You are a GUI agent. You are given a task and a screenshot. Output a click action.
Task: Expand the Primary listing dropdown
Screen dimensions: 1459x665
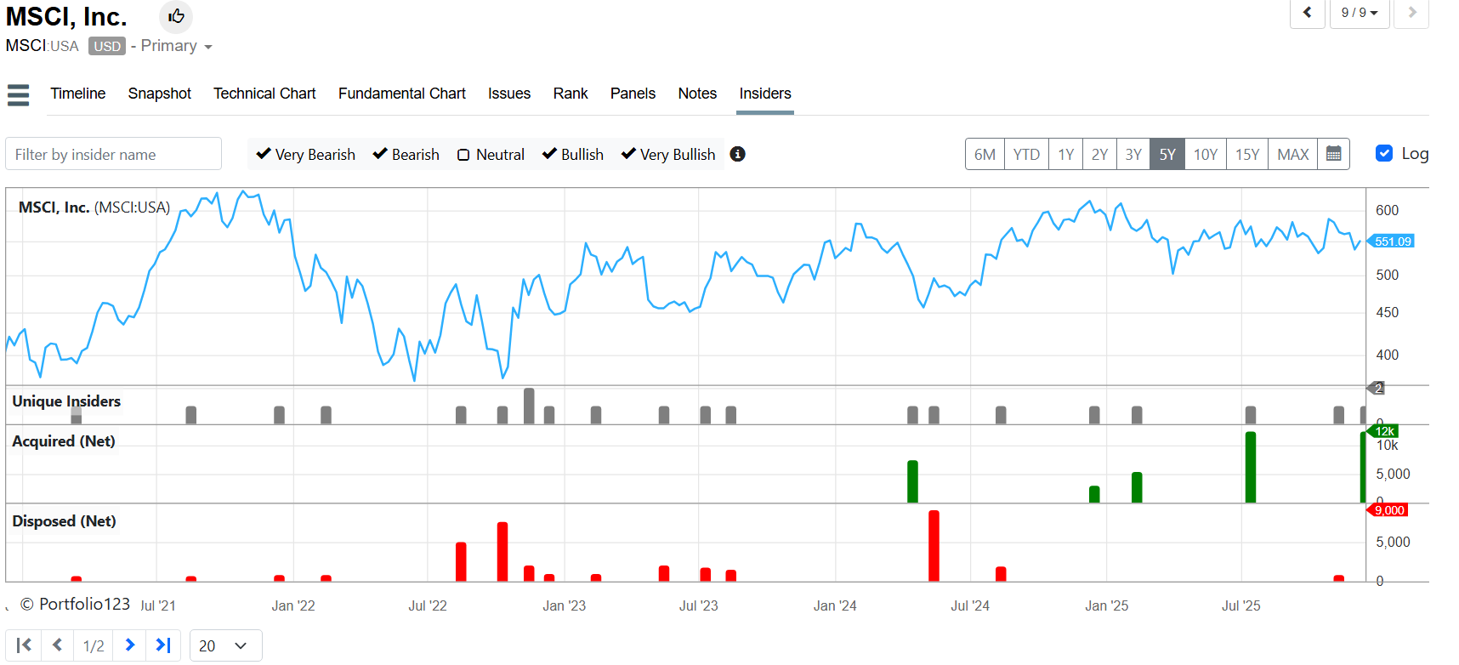tap(207, 47)
